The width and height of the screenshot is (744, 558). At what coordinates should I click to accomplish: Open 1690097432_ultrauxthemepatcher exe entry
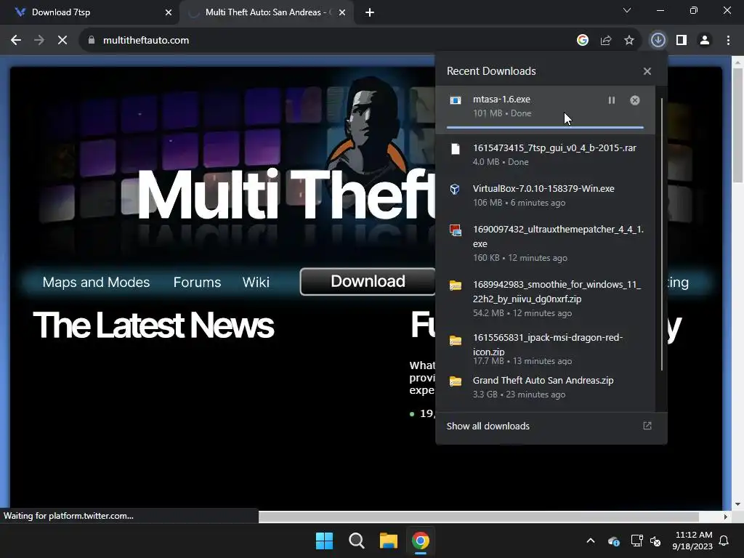click(x=545, y=243)
